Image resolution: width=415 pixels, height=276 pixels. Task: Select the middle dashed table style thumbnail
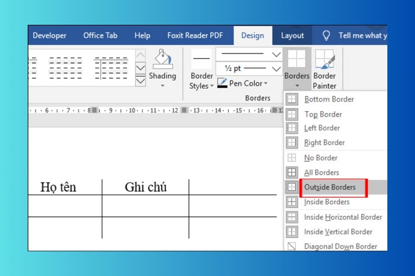tap(66, 68)
